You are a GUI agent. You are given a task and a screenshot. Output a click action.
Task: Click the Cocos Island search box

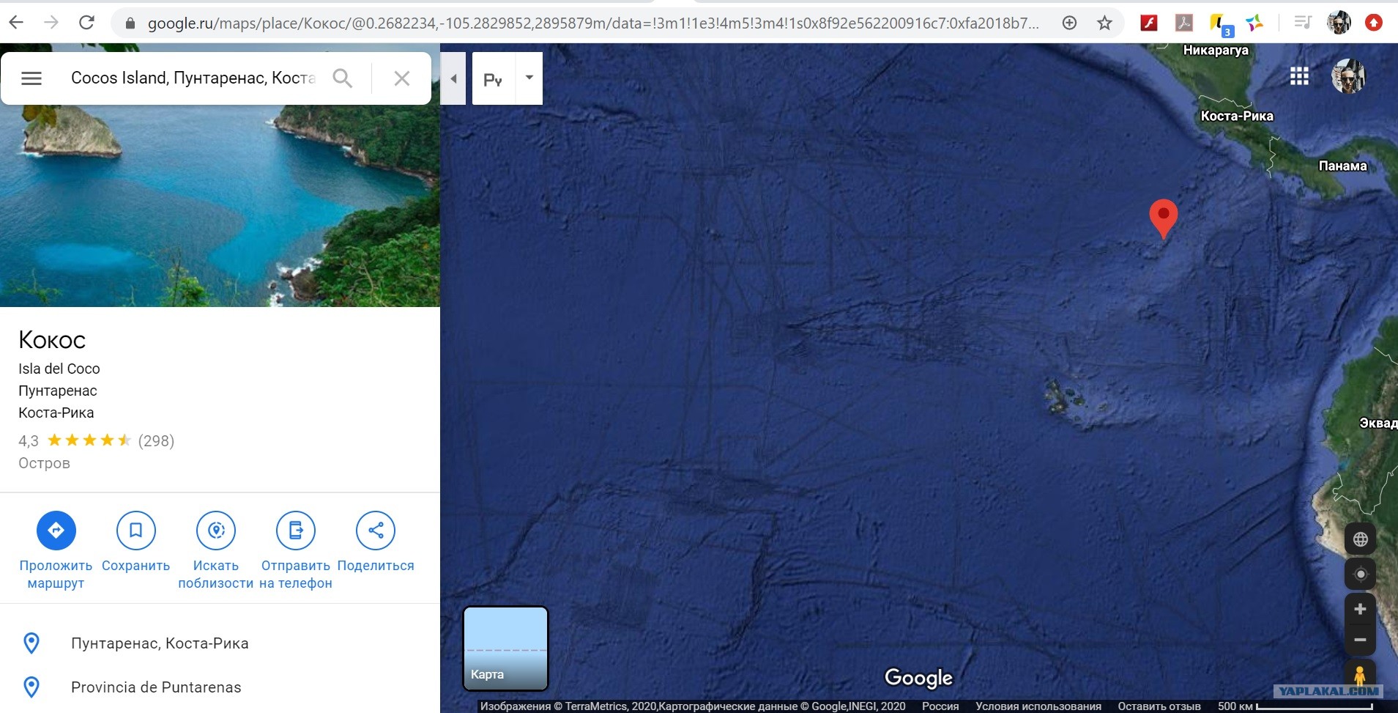point(193,78)
